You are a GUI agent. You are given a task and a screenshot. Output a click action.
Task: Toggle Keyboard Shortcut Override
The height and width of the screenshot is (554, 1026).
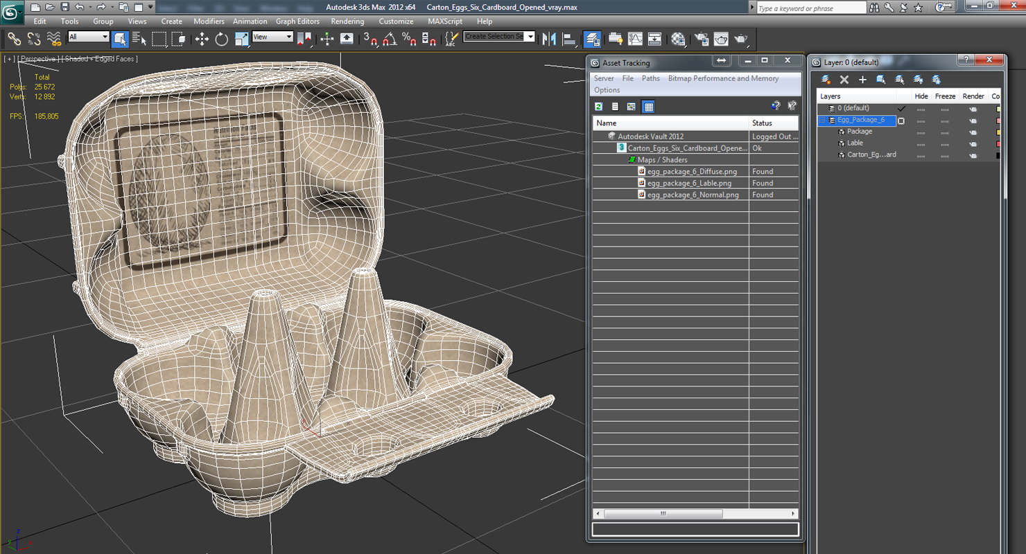(347, 39)
